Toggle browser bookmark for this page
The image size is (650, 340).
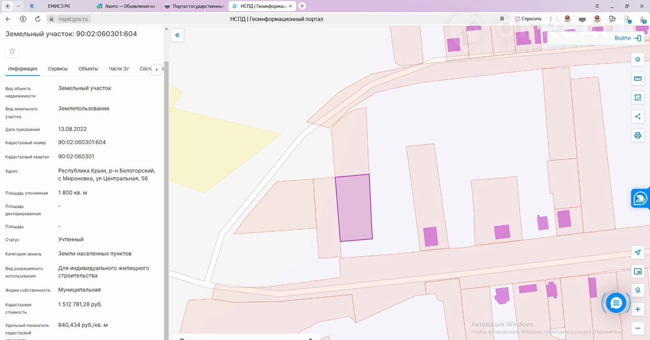(x=502, y=19)
